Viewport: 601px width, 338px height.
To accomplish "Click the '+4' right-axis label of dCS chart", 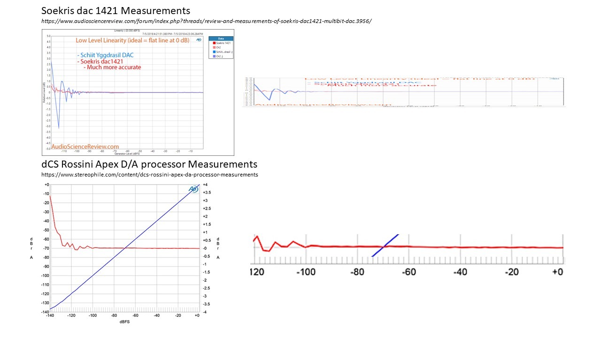I will [206, 184].
